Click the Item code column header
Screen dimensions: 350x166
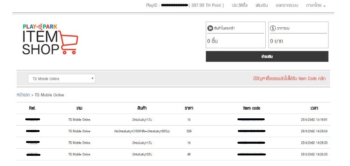click(251, 108)
